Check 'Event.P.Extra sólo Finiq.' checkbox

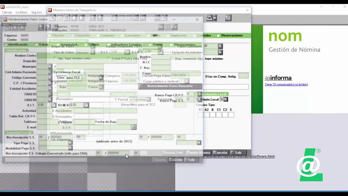108,58
